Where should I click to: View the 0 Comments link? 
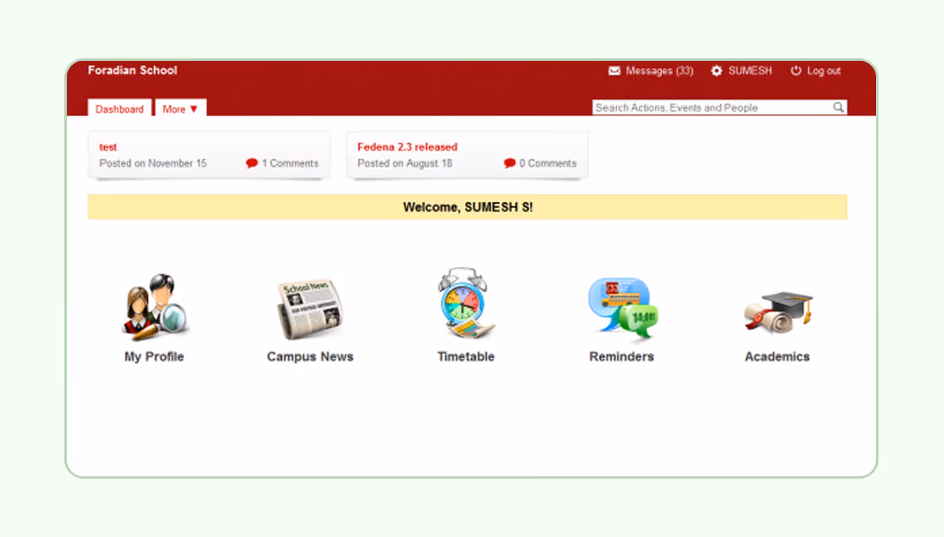tap(548, 163)
